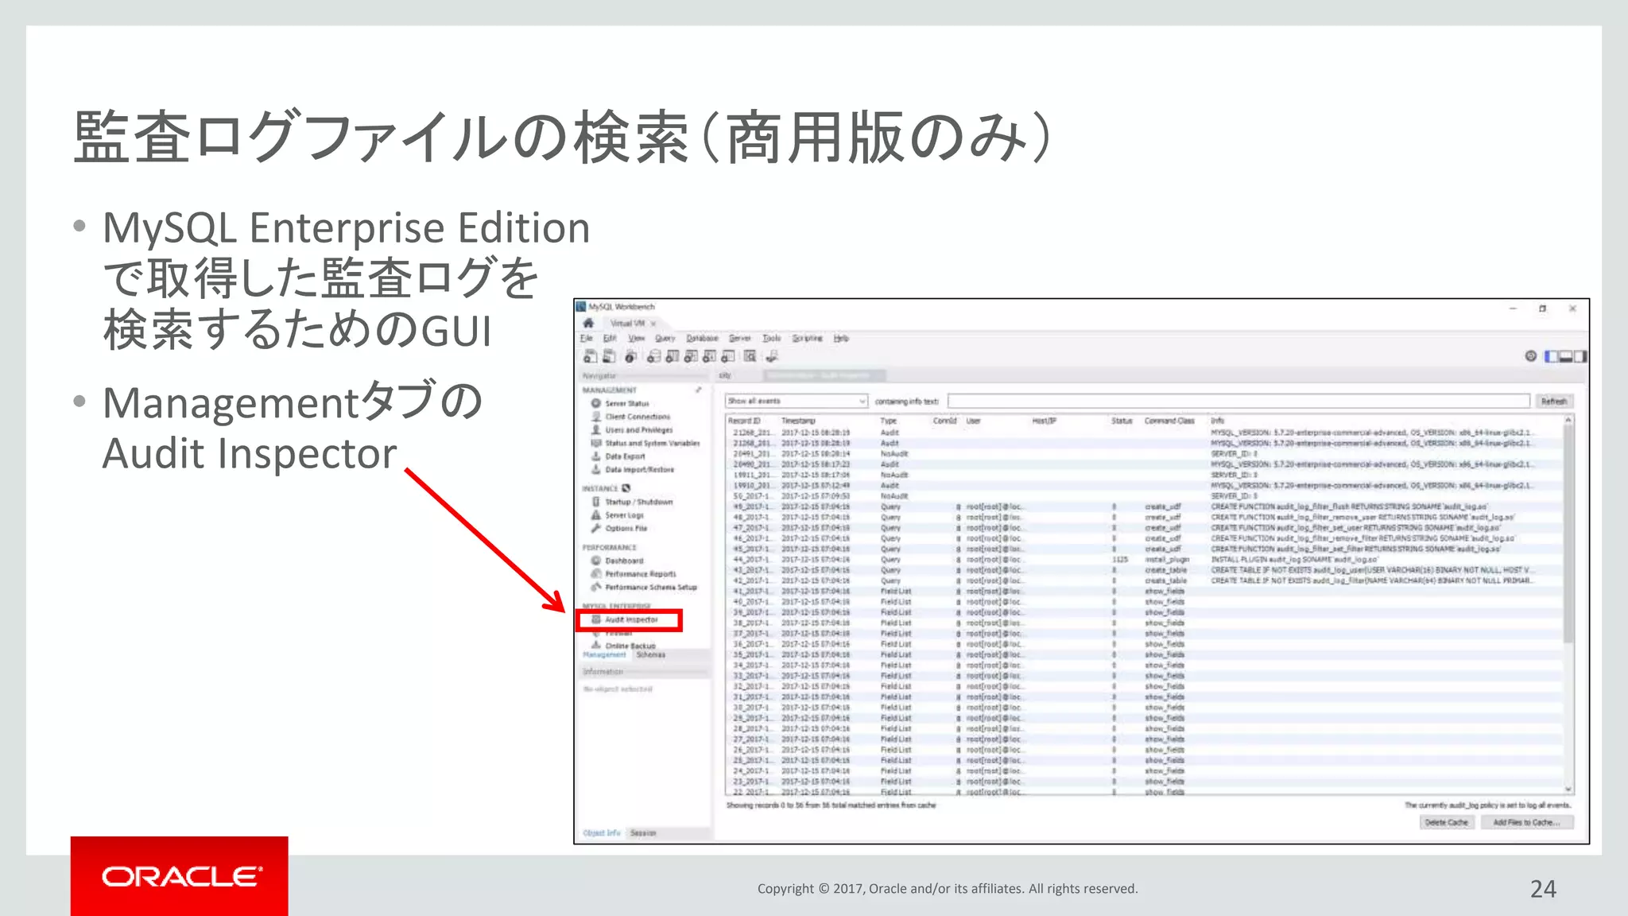Click the create new schema toolbar icon
The width and height of the screenshot is (1628, 916).
(653, 356)
